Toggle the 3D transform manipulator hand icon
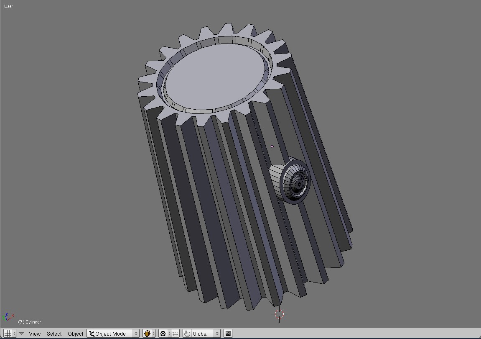The width and height of the screenshot is (481, 339). point(187,334)
